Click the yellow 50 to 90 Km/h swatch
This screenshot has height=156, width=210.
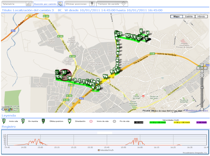pos(182,122)
